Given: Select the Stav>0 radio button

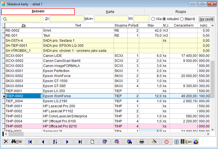Looking at the screenshot, I should coord(182,19).
